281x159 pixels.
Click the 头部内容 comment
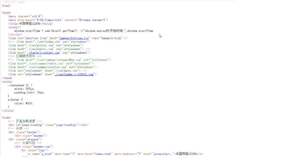[28, 143]
